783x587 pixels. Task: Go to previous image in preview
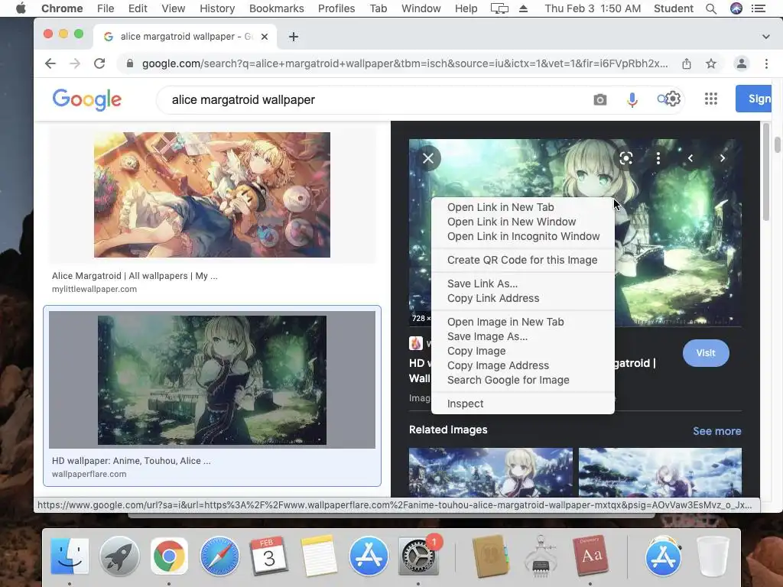690,158
